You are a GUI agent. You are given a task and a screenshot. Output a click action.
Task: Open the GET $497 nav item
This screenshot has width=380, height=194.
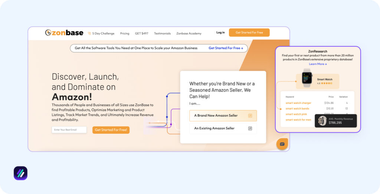pyautogui.click(x=141, y=33)
